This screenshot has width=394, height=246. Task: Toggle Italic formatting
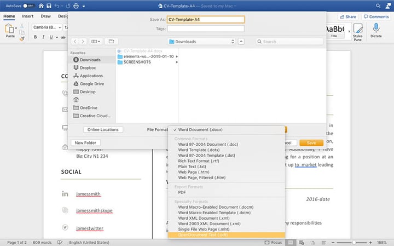43,37
